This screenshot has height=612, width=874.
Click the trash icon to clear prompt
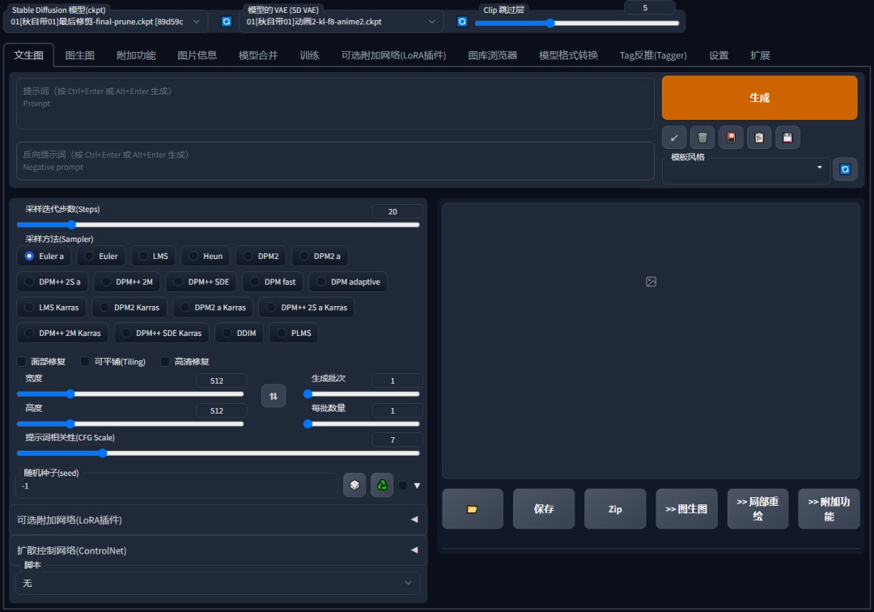702,138
